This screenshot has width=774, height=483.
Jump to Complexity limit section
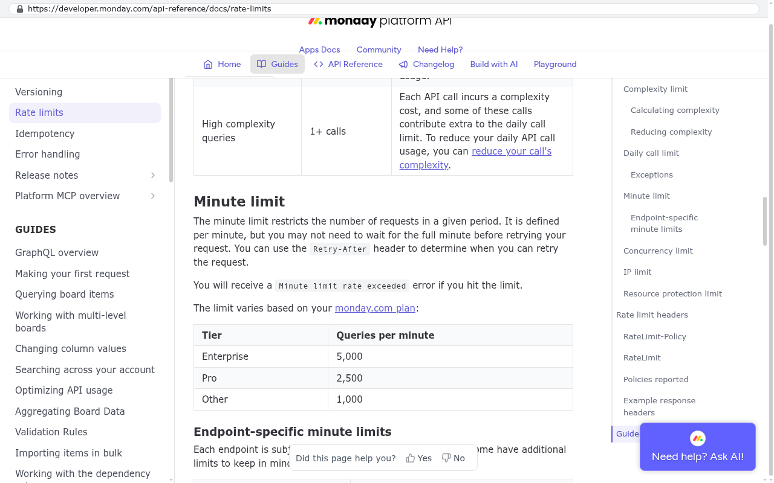pyautogui.click(x=655, y=89)
